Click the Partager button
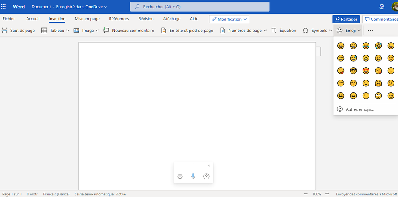 (x=346, y=19)
